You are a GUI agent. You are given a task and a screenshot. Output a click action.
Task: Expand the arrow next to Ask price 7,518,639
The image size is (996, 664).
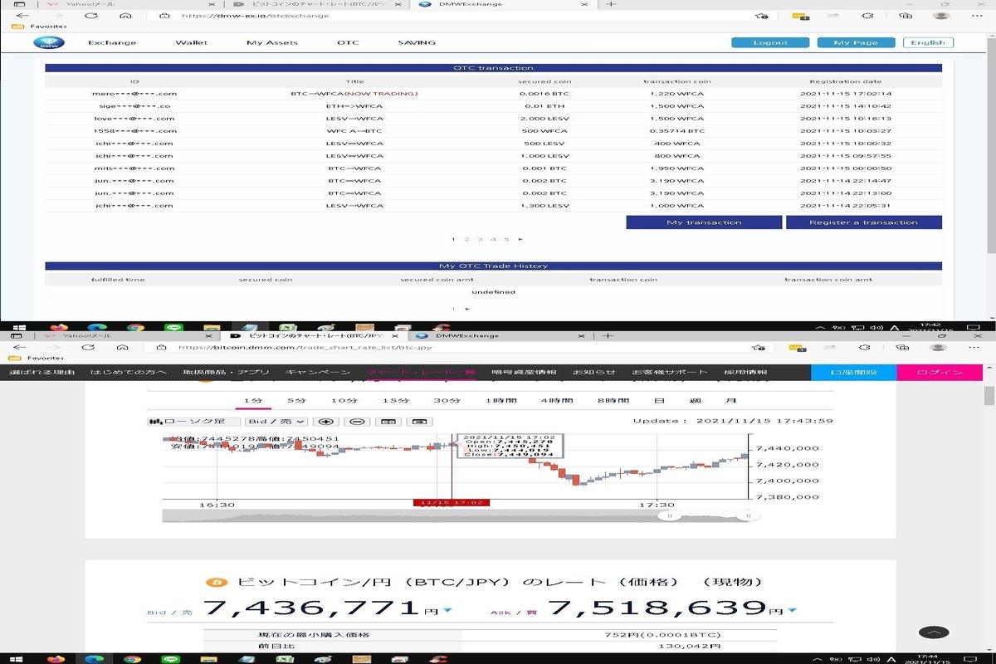click(x=793, y=611)
